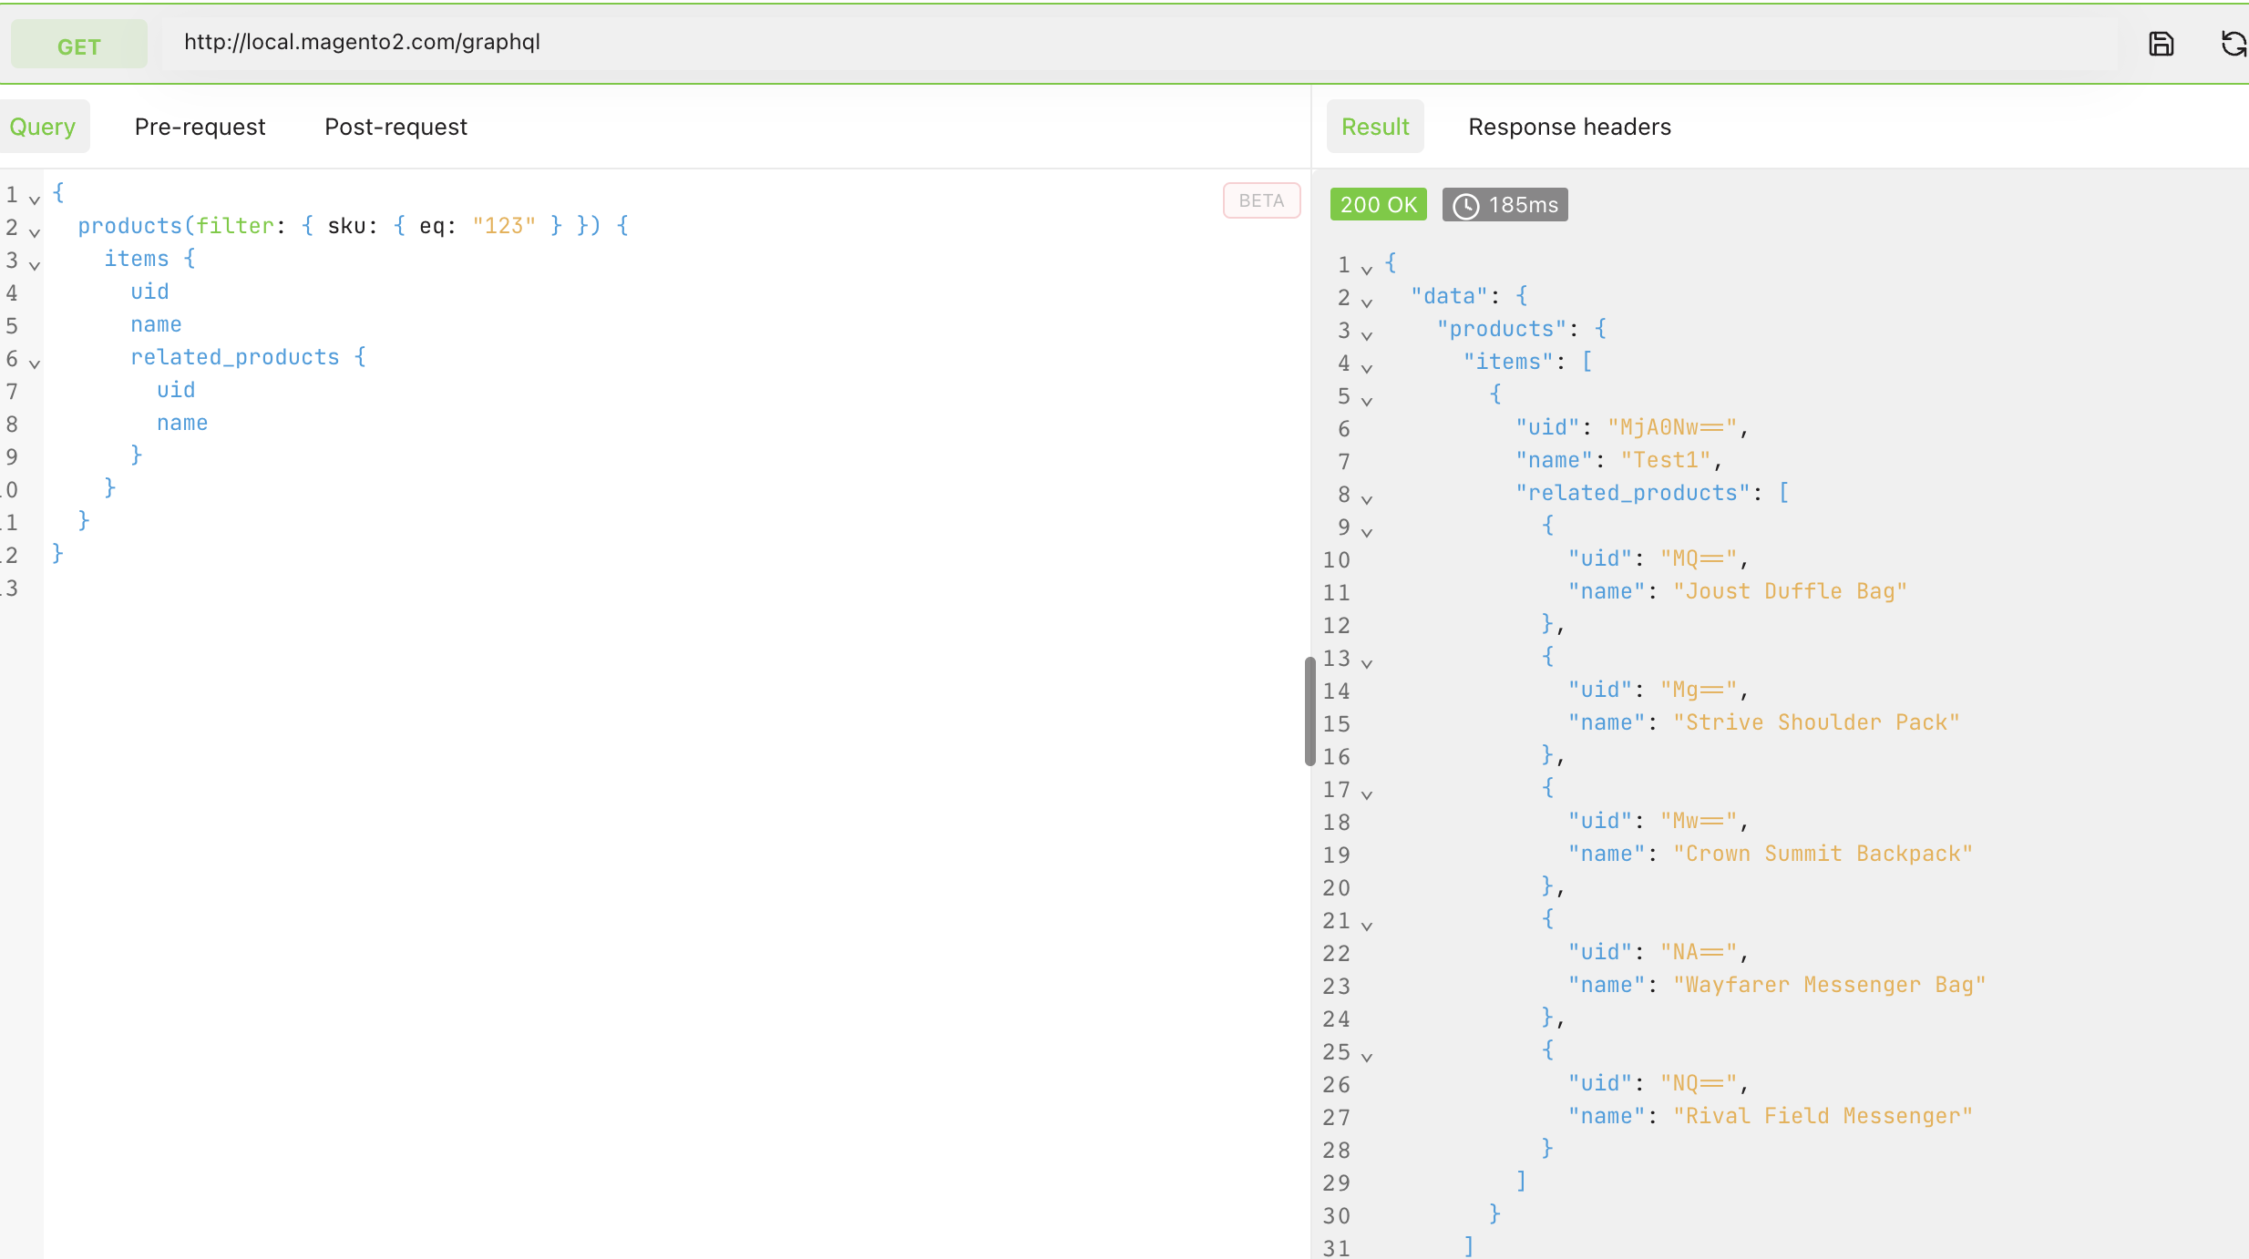Click the clock icon in response time badge

[1465, 206]
